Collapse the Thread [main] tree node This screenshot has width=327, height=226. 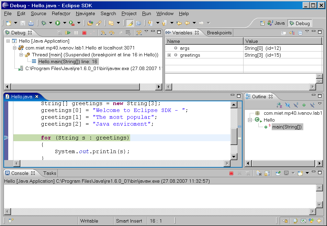(21, 55)
